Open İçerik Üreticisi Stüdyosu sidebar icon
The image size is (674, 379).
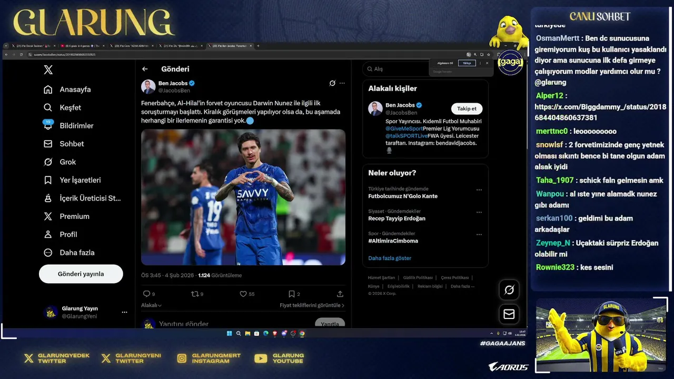48,198
